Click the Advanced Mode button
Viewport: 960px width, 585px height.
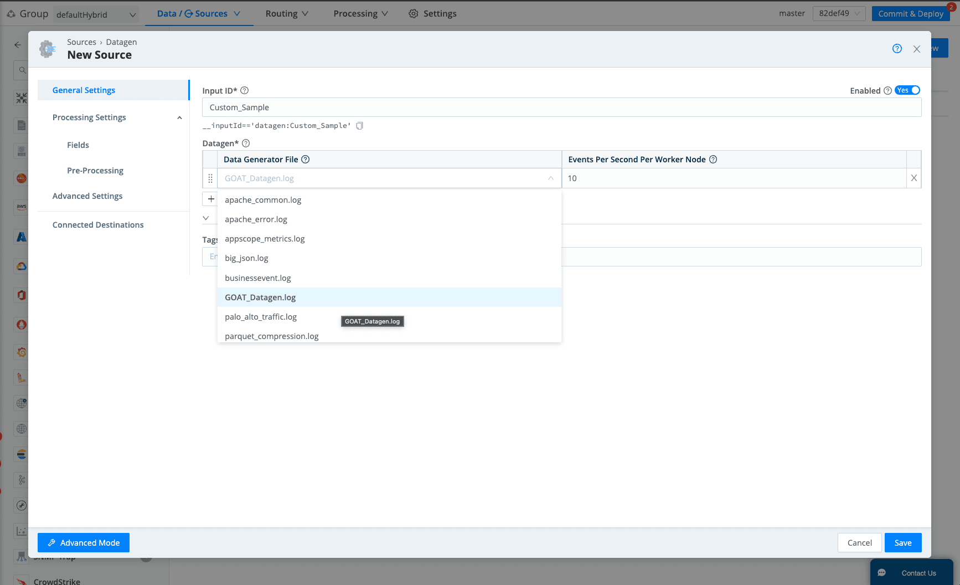point(84,543)
